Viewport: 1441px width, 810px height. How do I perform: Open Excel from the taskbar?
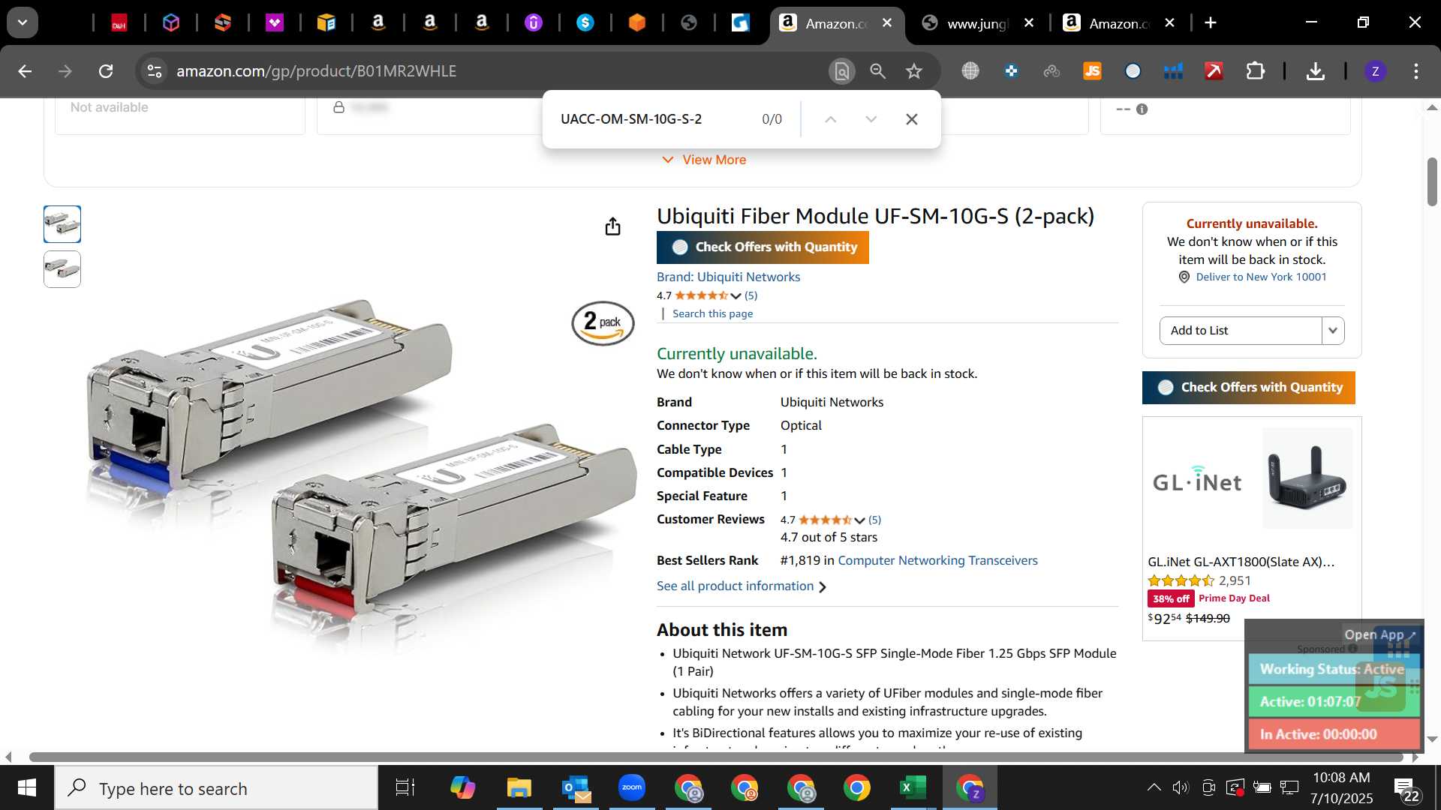pos(913,788)
